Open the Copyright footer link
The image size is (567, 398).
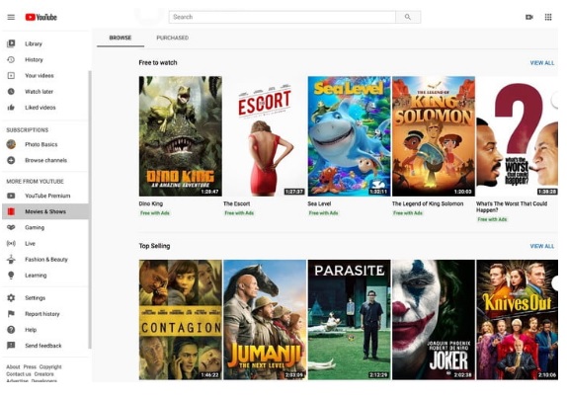pos(50,367)
